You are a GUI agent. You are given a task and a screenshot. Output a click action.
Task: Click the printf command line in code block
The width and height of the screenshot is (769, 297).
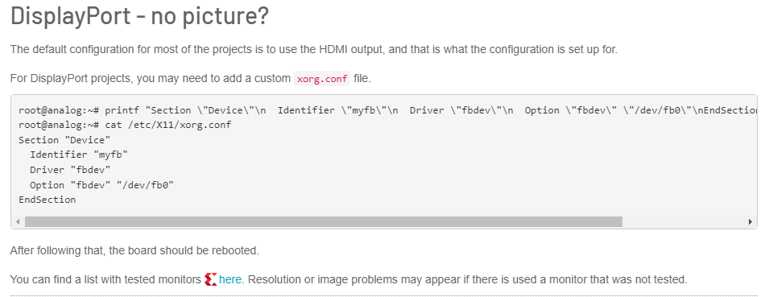pyautogui.click(x=388, y=110)
